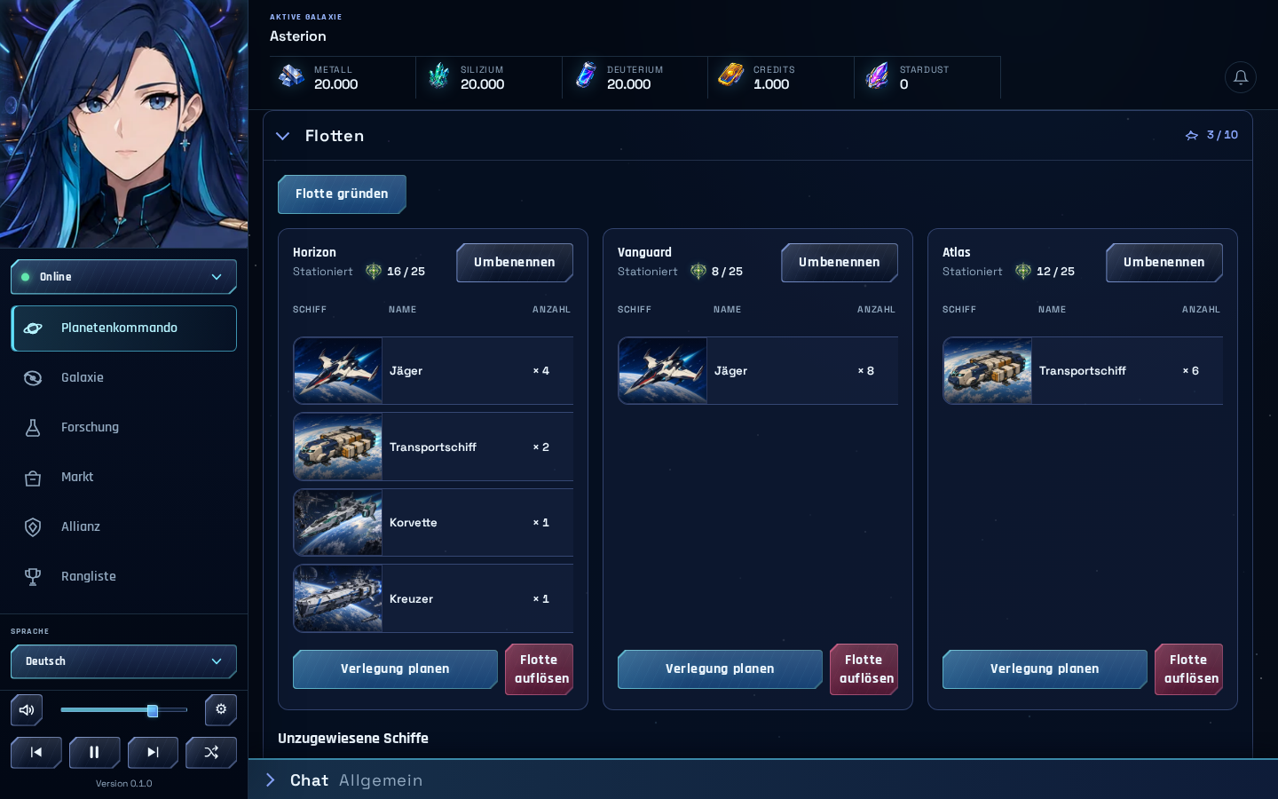Click the fleet count star icon
The width and height of the screenshot is (1278, 799).
(x=1192, y=135)
